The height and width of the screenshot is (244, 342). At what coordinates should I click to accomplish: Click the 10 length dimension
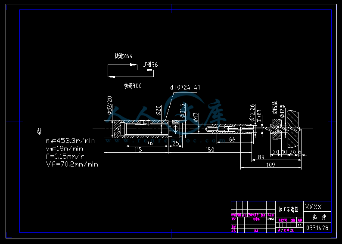click(284, 152)
